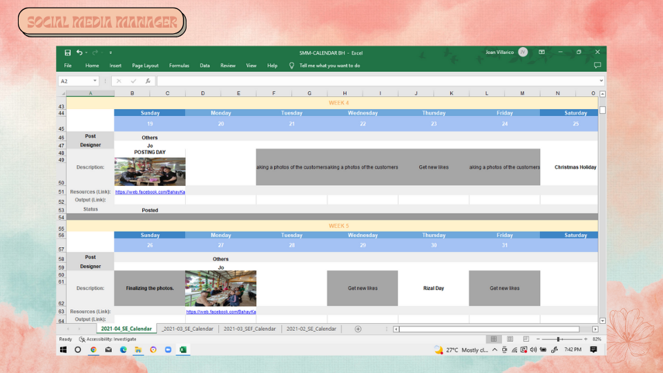Select the Rizal Day cell

point(434,288)
